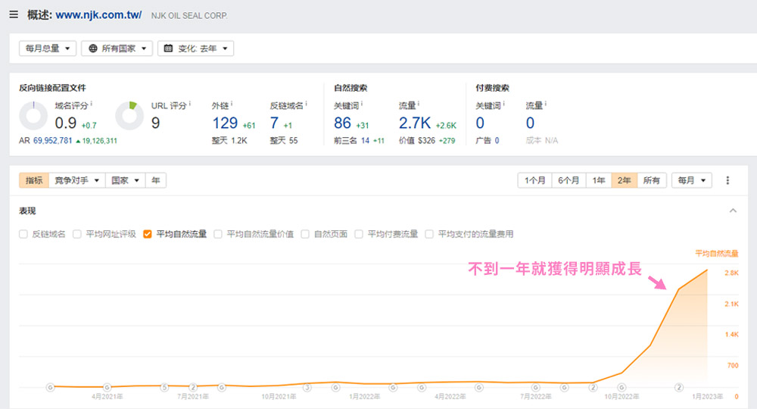Click info icon next to URL 评分

pyautogui.click(x=190, y=104)
